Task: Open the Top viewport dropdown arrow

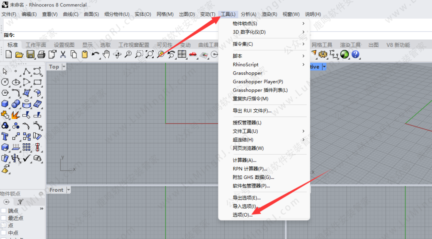Action: click(x=64, y=67)
